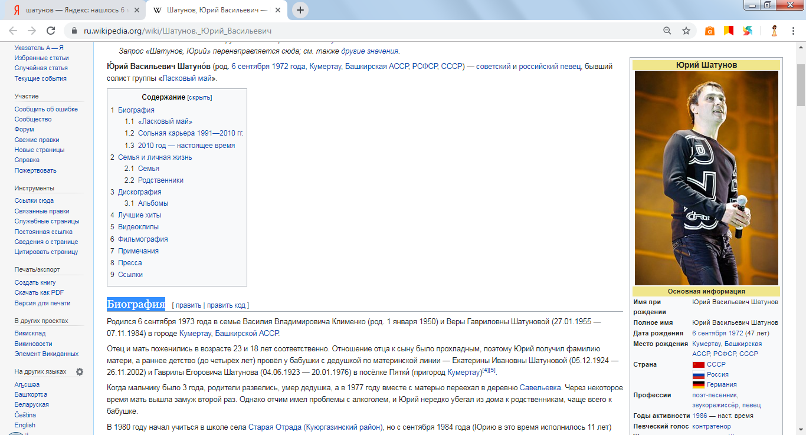Open the Chrome three-dot menu
Viewport: 806px width, 435px height.
(793, 31)
